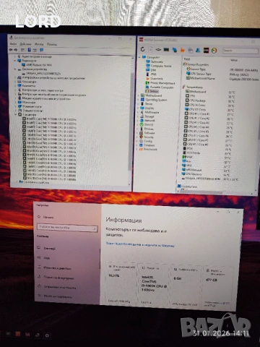
Task: Open the Действие menu in Device Manager
Action: (x=25, y=44)
